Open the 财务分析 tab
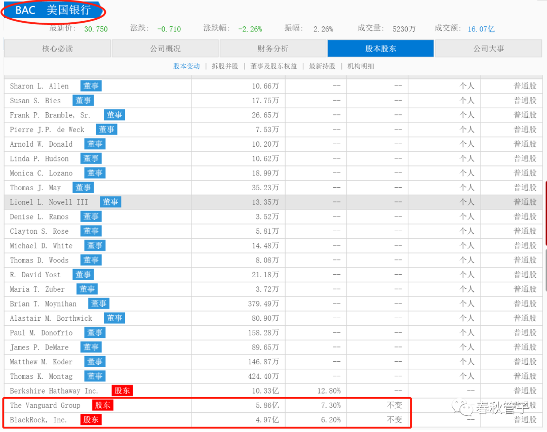The image size is (547, 432). (273, 49)
